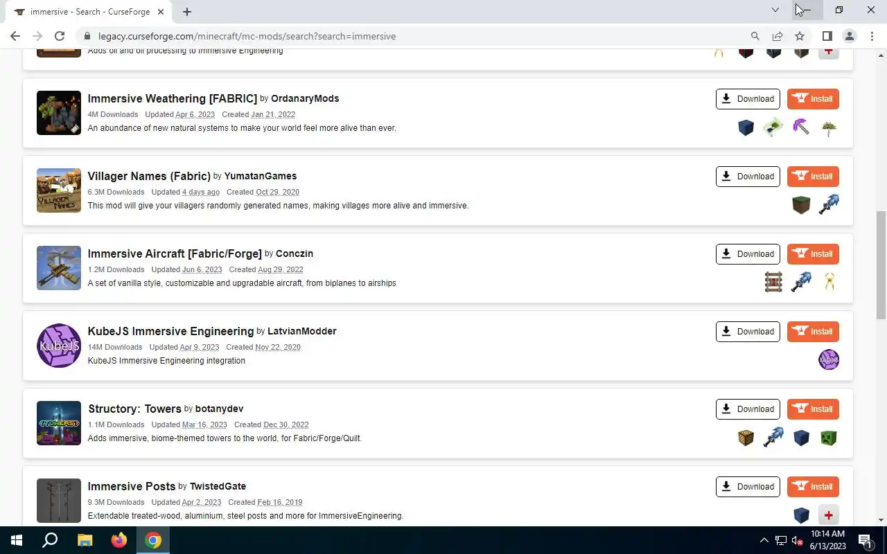View author YumatanGames profile
This screenshot has height=554, width=887.
(261, 176)
